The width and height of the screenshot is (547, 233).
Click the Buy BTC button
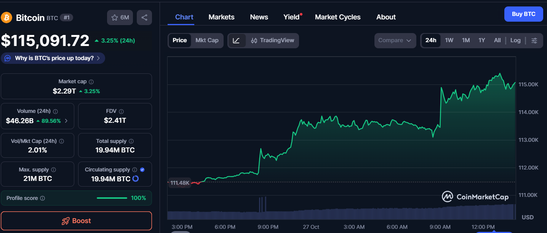pyautogui.click(x=524, y=14)
